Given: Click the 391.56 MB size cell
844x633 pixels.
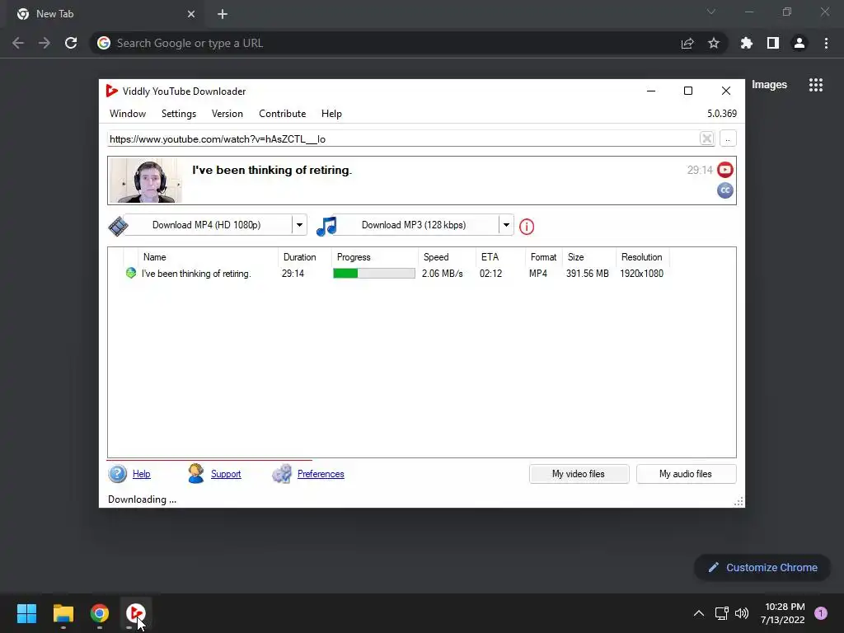Looking at the screenshot, I should coord(587,274).
